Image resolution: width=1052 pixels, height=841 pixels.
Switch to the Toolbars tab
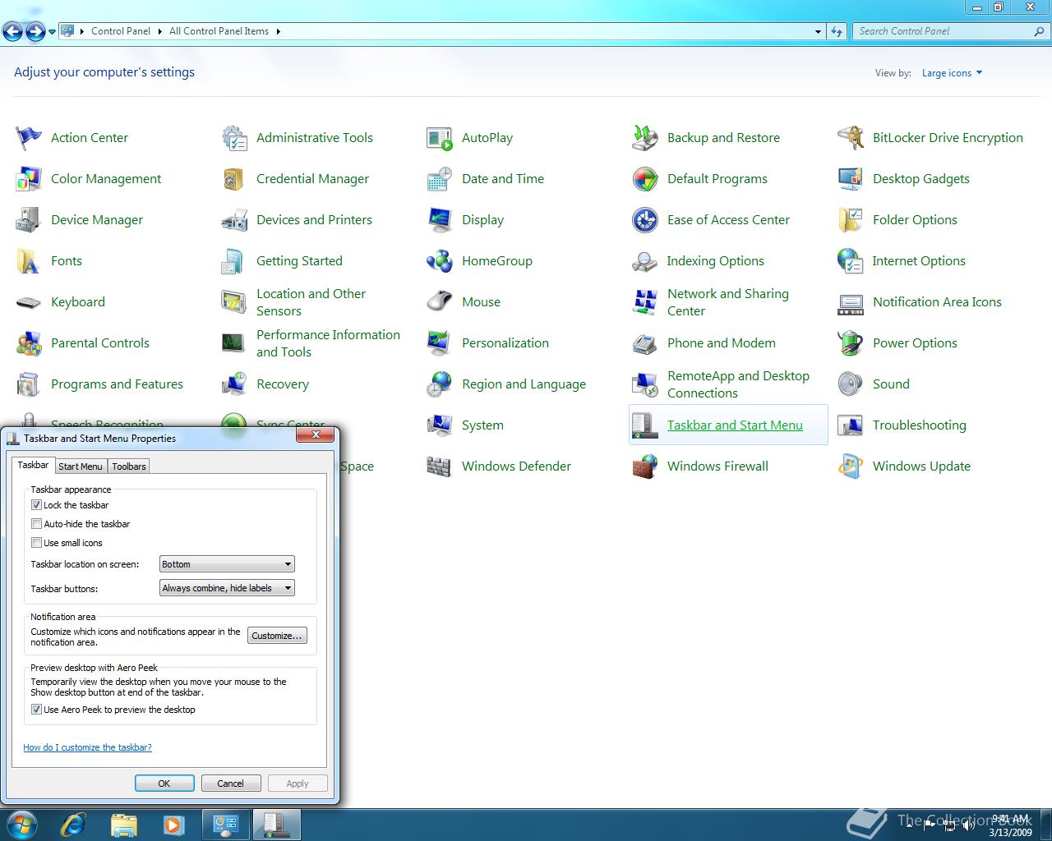tap(129, 466)
